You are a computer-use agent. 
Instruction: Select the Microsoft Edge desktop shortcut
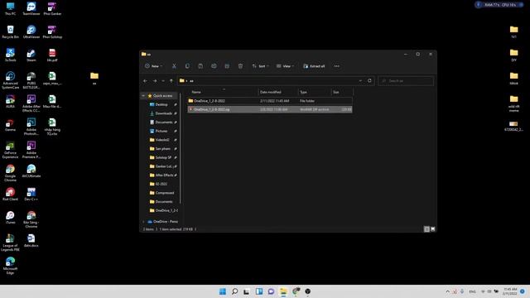10,266
